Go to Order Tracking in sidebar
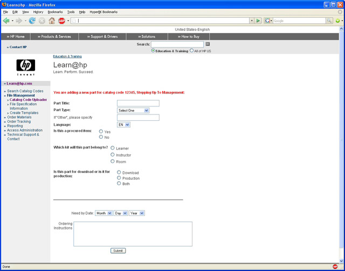The height and width of the screenshot is (271, 345). (19, 121)
